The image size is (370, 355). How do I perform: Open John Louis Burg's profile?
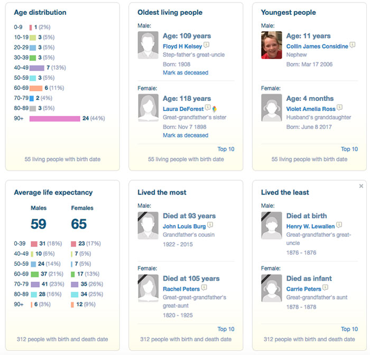pos(184,226)
